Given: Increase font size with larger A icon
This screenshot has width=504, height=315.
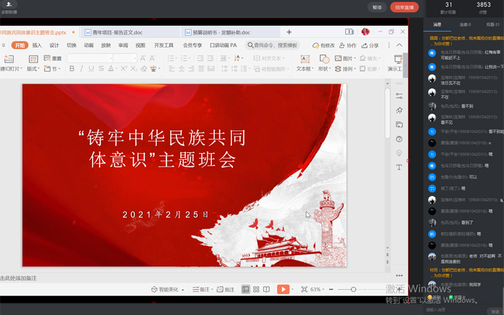Looking at the screenshot, I should tap(143, 58).
